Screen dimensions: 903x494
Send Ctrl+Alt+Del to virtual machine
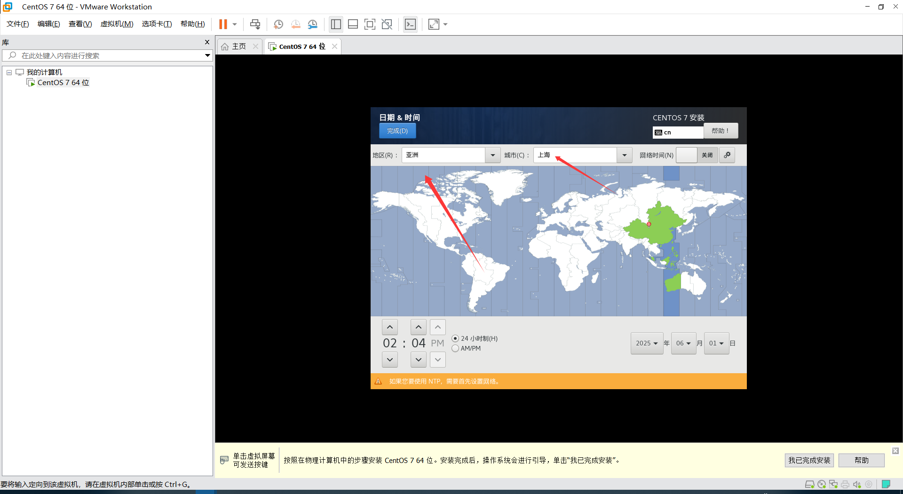[255, 24]
